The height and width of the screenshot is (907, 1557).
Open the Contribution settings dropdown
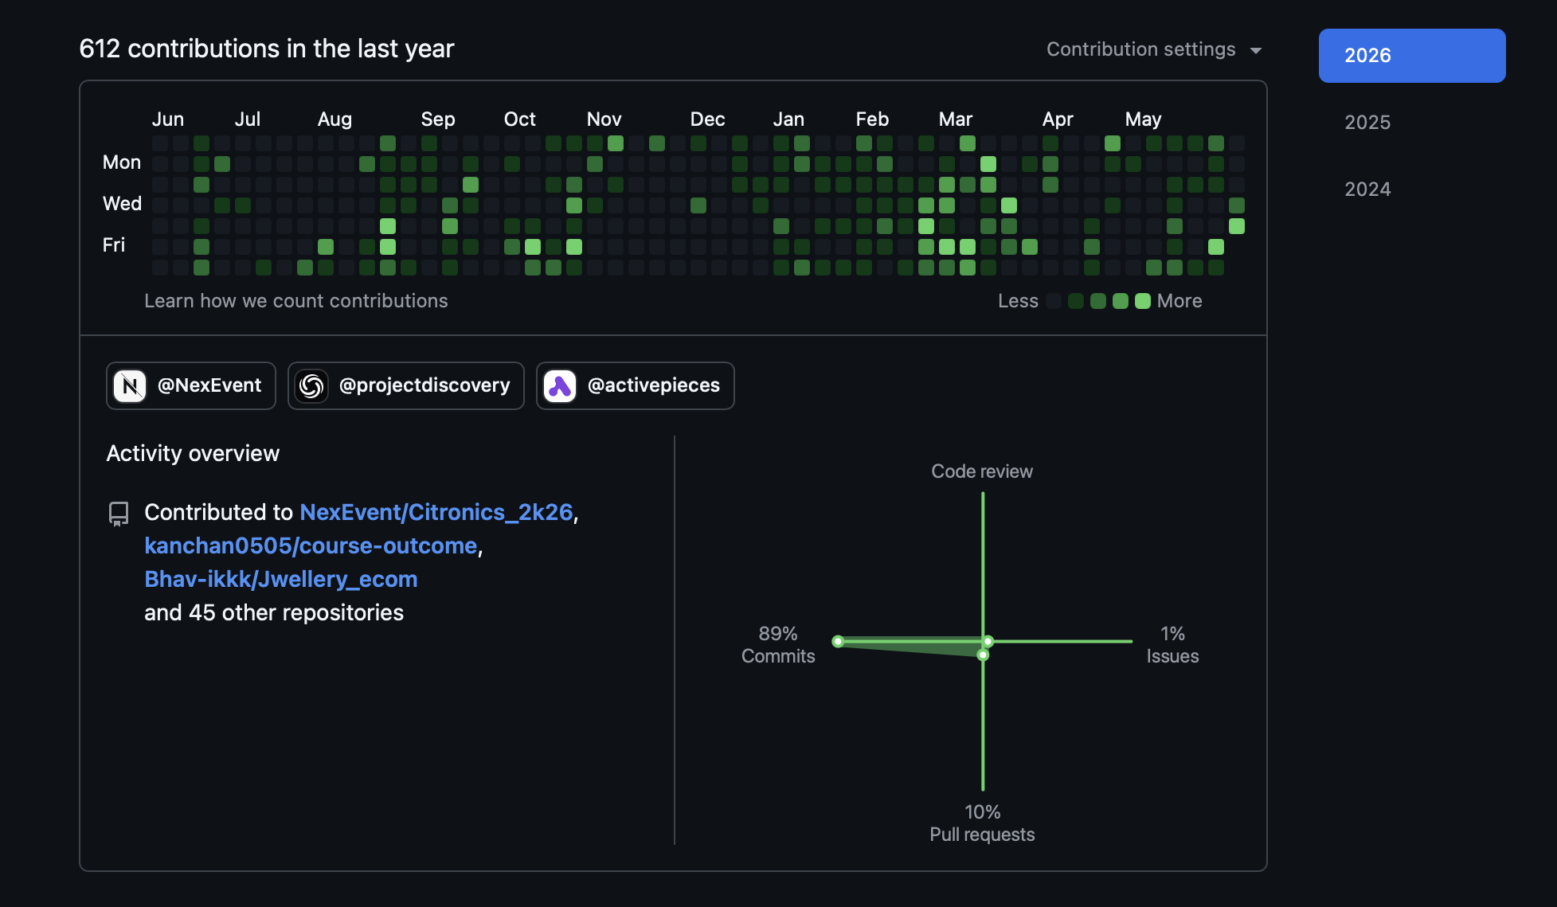coord(1153,49)
